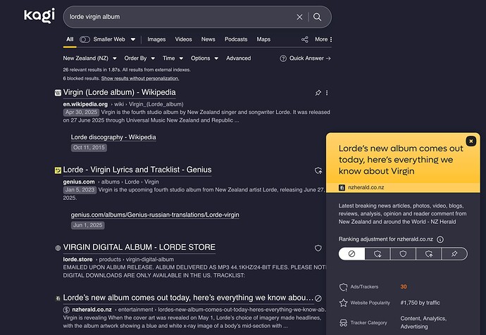Select Normal ranking shield for nzherald.co.nz
This screenshot has height=335, width=486.
click(x=403, y=254)
